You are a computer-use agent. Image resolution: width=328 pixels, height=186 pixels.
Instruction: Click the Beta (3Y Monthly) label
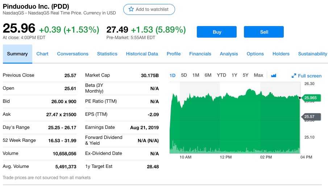tap(94, 88)
